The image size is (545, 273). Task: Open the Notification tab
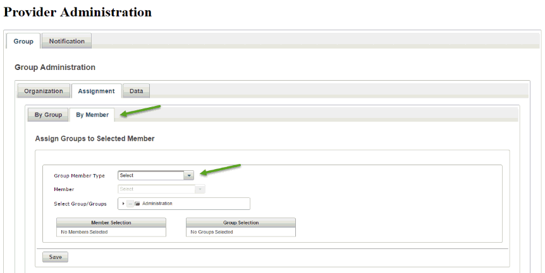tap(66, 41)
